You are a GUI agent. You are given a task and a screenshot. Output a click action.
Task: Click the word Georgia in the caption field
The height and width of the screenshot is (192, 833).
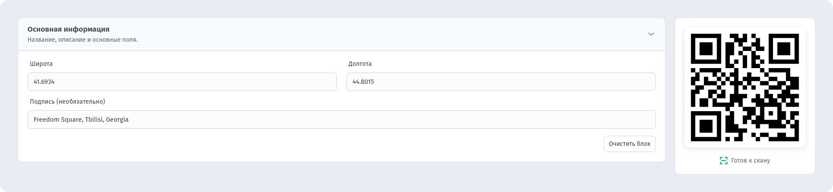117,120
